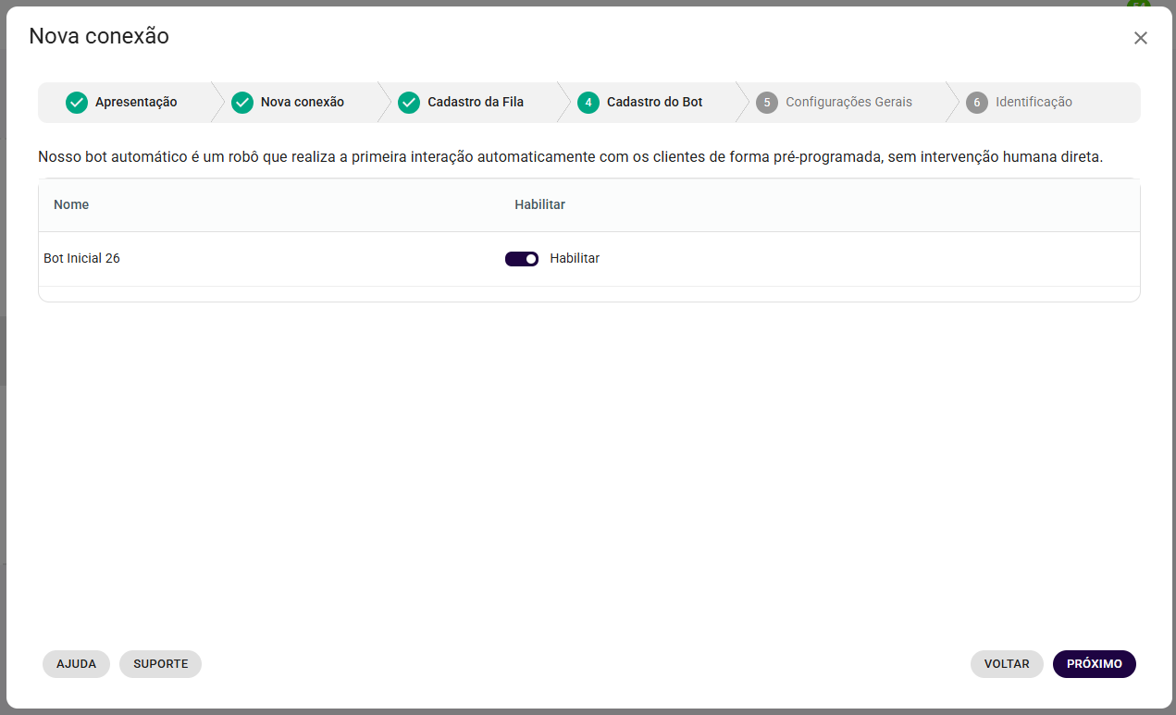Click the SUPORTE button
Image resolution: width=1176 pixels, height=715 pixels.
pyautogui.click(x=160, y=664)
